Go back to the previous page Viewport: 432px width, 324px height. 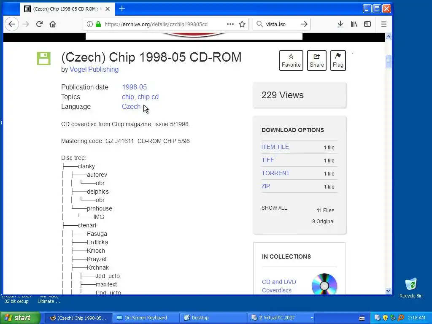(x=11, y=24)
